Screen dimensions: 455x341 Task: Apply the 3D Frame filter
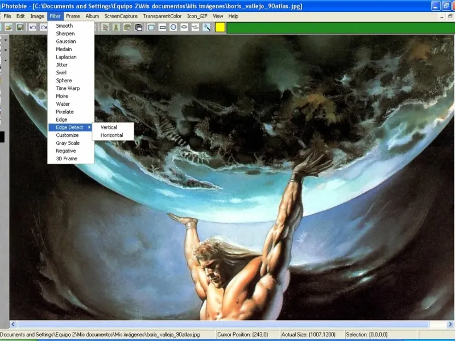coord(71,159)
